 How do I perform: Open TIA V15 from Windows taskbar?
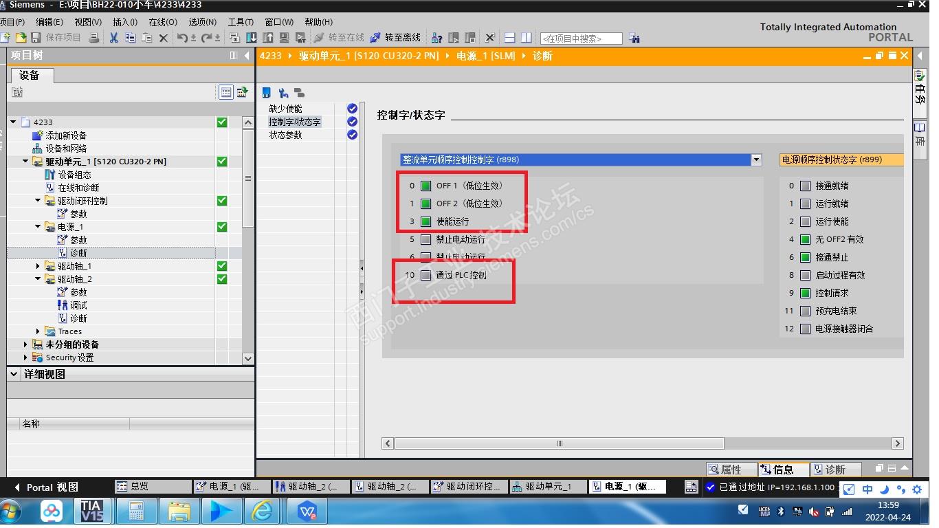(x=91, y=511)
